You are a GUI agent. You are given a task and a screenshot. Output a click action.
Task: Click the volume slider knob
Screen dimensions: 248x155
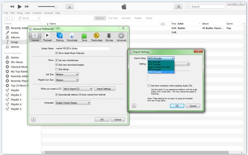coord(56,7)
